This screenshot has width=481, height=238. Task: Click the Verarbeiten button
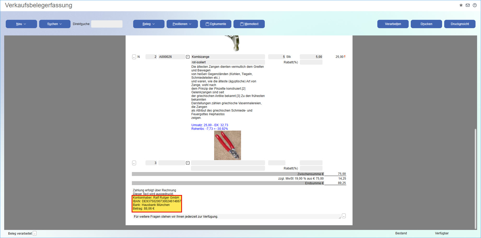[x=393, y=24]
